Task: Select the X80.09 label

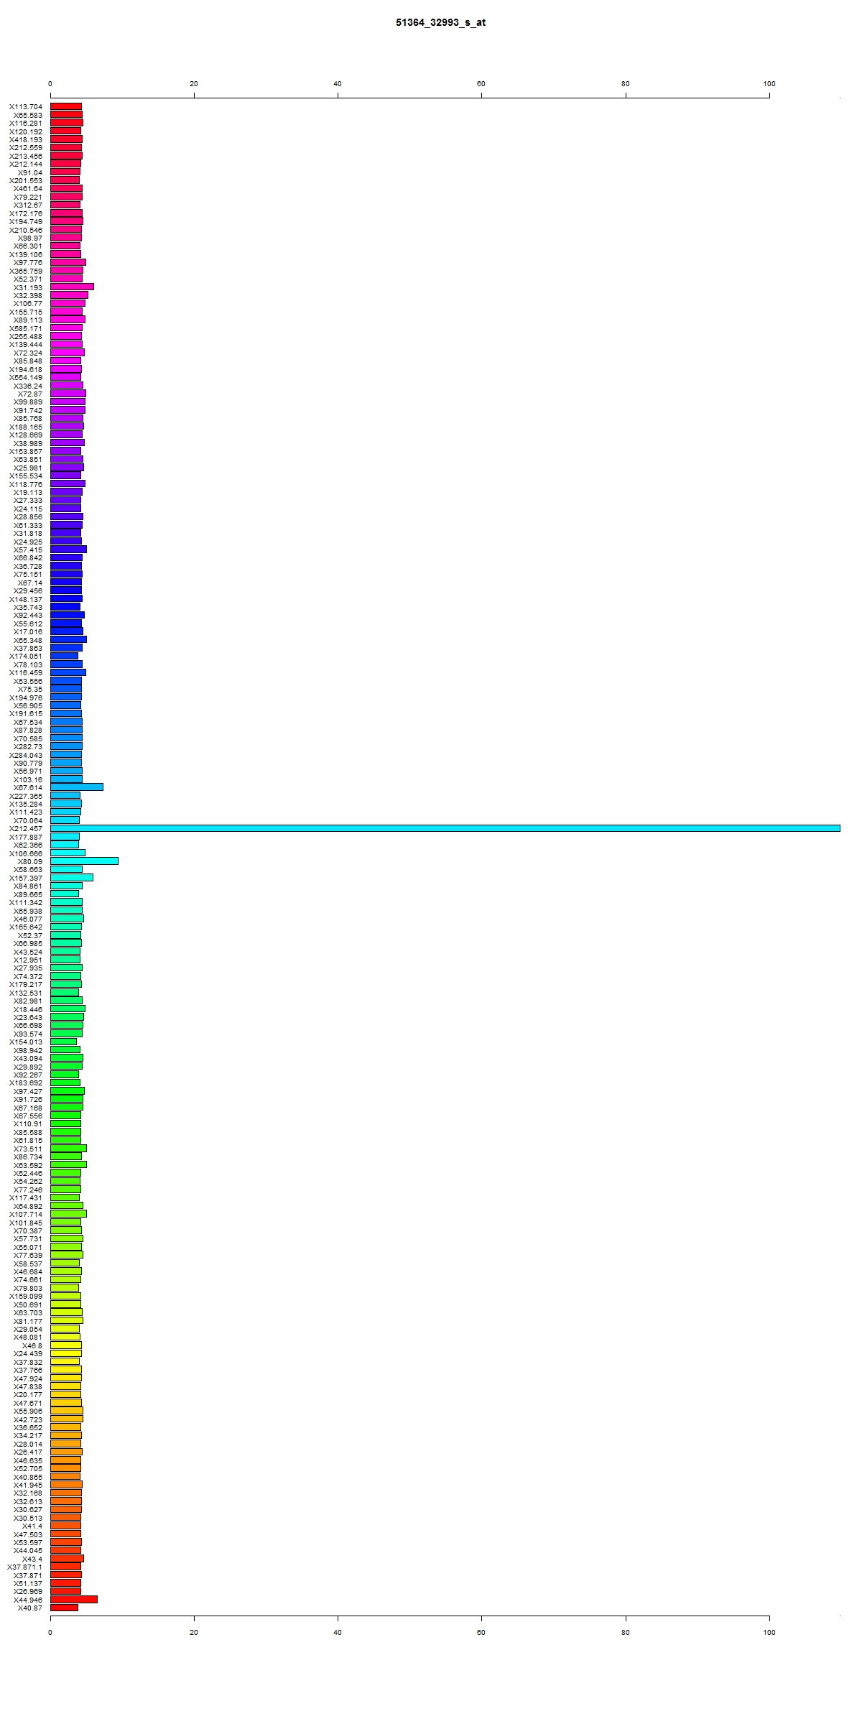Action: 30,861
